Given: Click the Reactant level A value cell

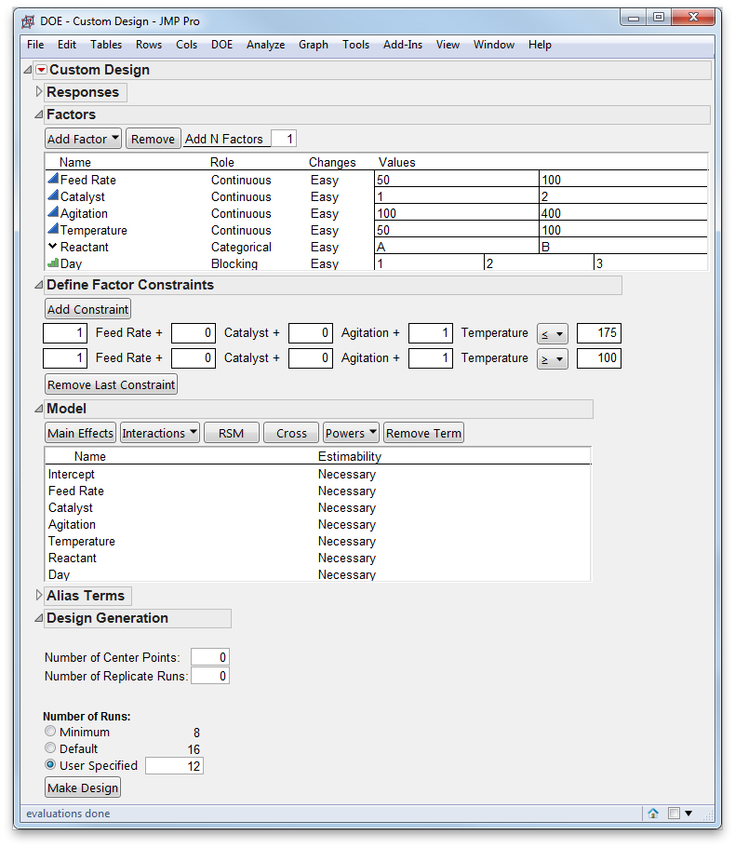Looking at the screenshot, I should pos(457,246).
